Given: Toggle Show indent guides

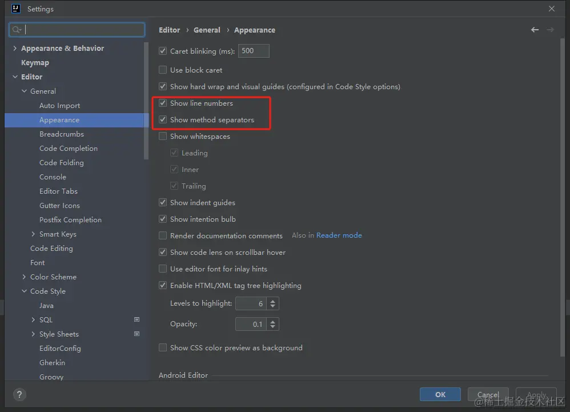Looking at the screenshot, I should click(x=163, y=202).
